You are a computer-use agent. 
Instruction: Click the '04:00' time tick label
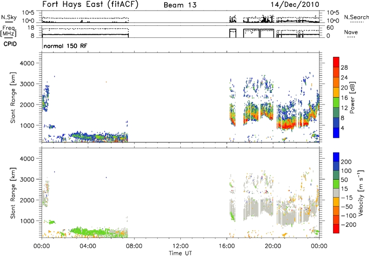tap(88, 246)
